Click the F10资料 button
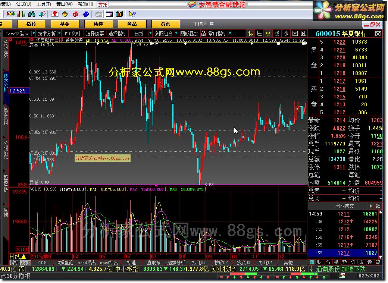The image size is (388, 283). tap(72, 34)
